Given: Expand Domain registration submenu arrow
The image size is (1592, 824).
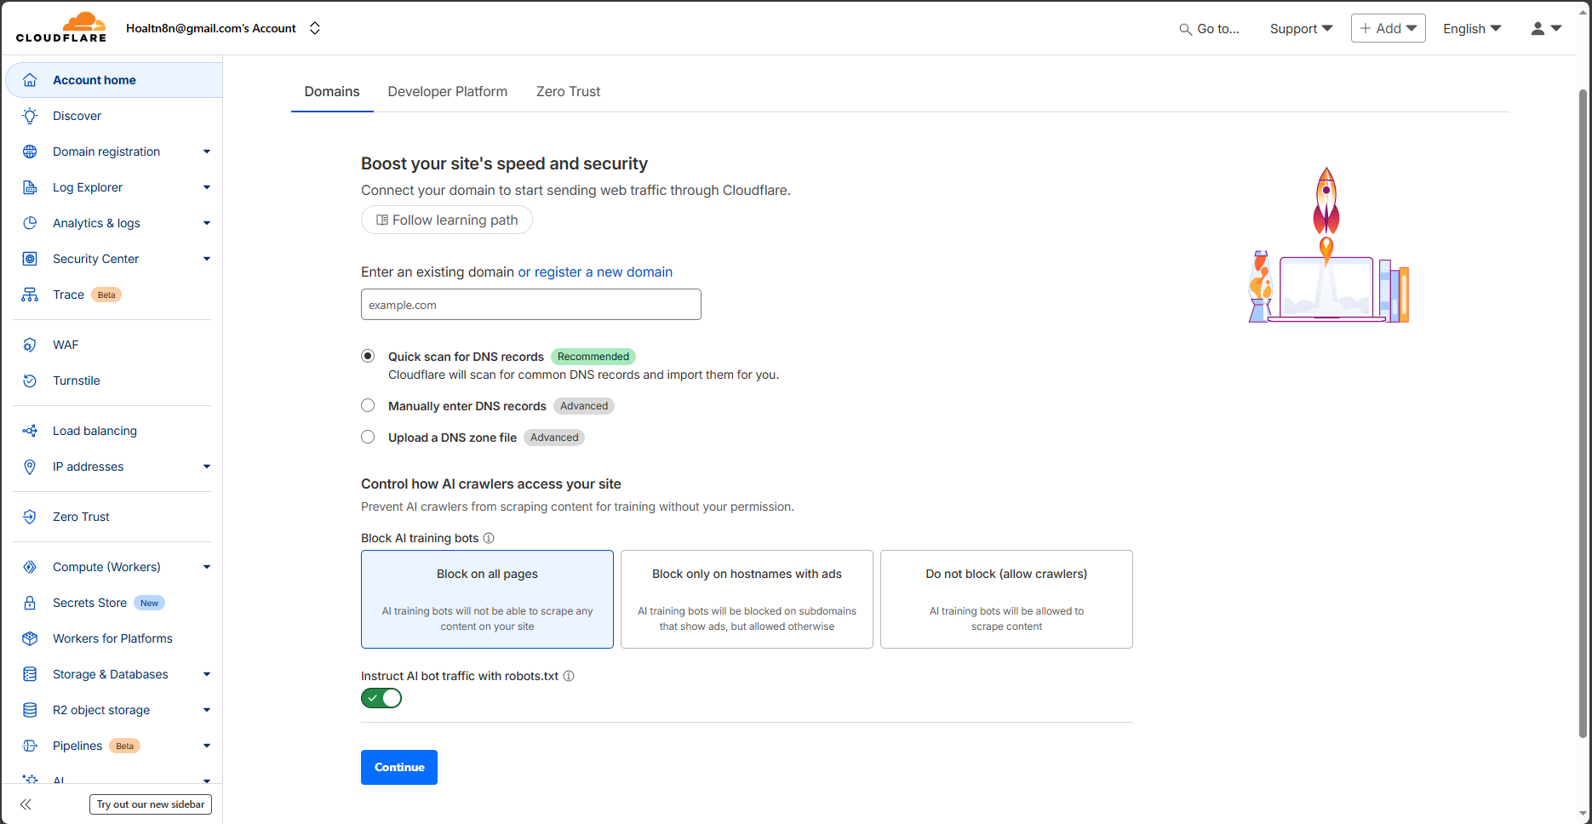Looking at the screenshot, I should (206, 152).
